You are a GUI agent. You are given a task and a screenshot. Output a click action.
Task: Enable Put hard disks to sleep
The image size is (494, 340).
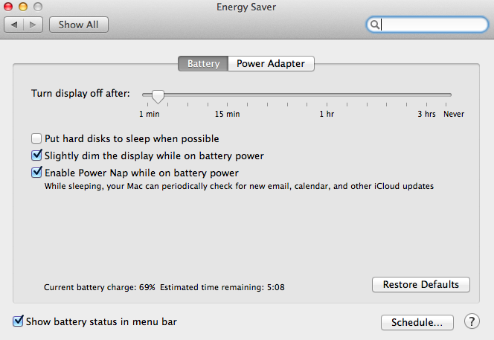[36, 138]
